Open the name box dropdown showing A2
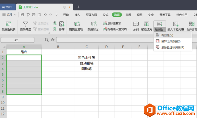This screenshot has height=119, width=197. click(x=33, y=40)
